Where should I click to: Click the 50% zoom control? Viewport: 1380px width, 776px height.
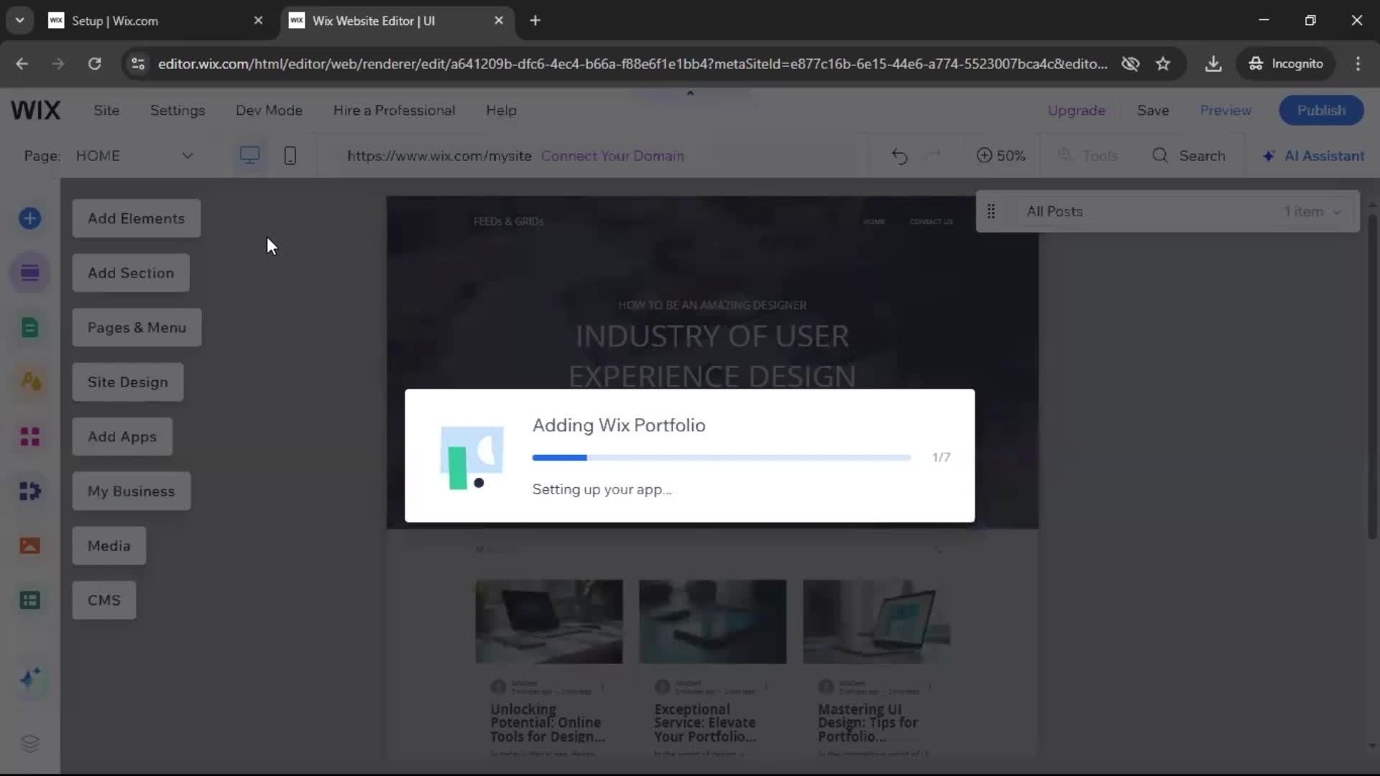1000,155
